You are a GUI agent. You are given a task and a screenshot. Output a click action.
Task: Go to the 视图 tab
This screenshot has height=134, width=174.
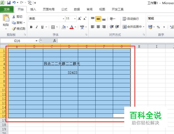pyautogui.click(x=102, y=10)
